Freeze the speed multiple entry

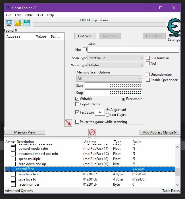point(13,159)
